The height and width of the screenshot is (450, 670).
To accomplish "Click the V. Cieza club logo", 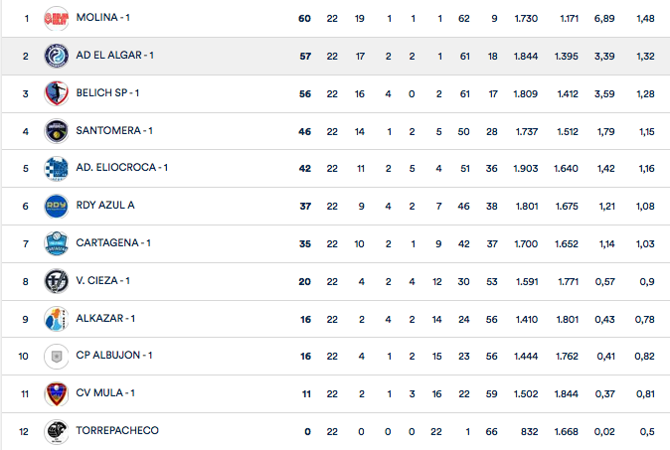I will pos(56,281).
